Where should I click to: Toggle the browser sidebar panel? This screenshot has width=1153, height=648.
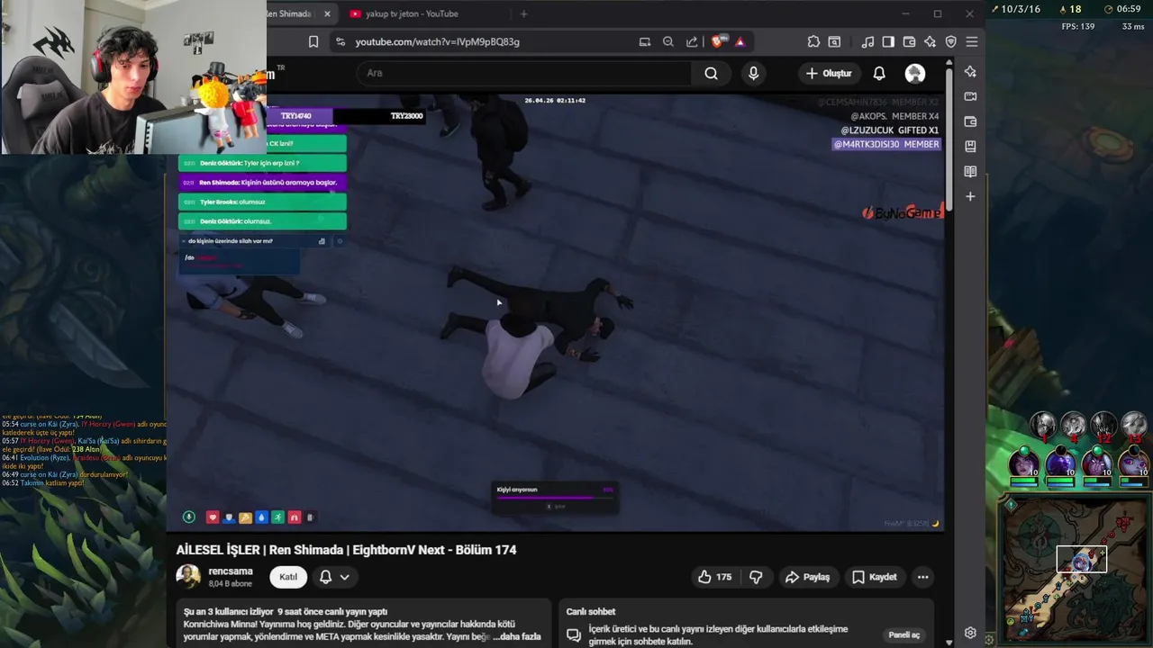click(x=888, y=41)
